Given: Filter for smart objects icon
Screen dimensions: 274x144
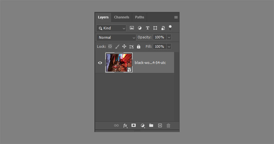Looking at the screenshot, I should click(163, 28).
